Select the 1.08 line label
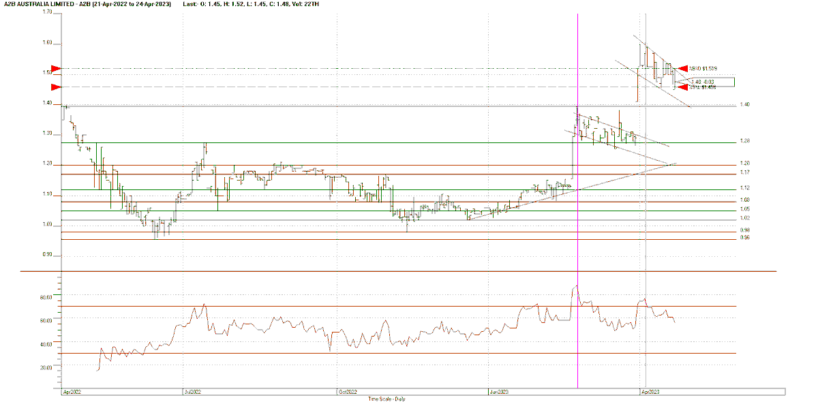The image size is (818, 402). 745,200
